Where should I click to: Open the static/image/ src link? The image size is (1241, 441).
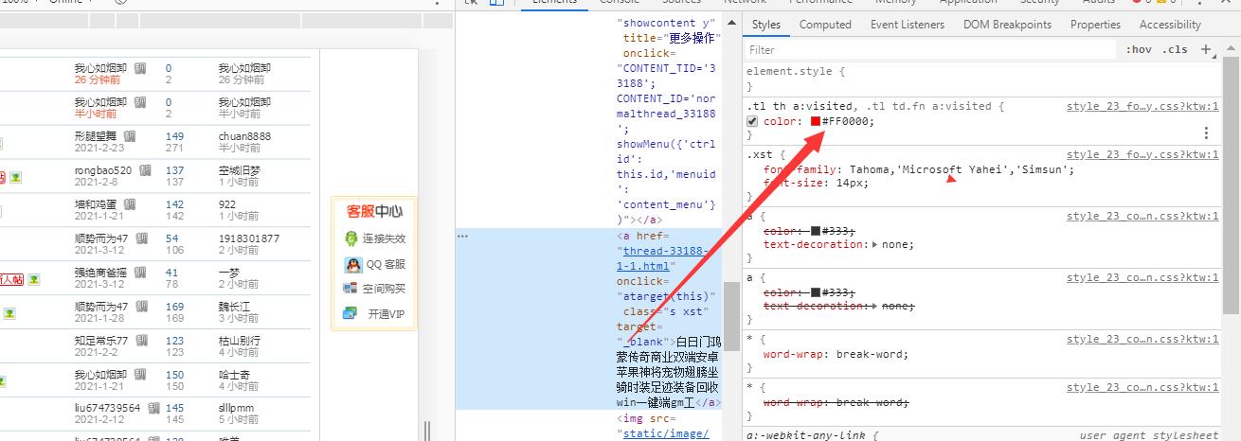point(665,433)
